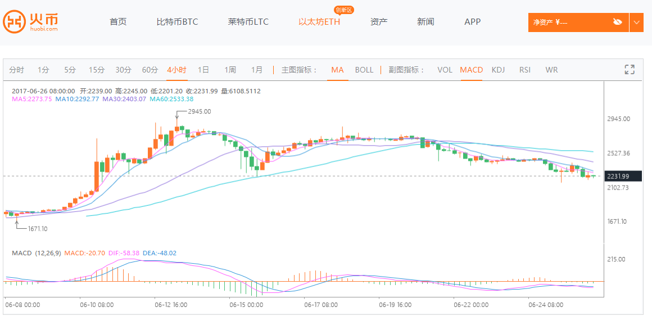
Task: Show the VOL sub-indicator
Action: pyautogui.click(x=445, y=70)
